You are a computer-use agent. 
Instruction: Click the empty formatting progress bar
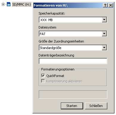pyautogui.click(x=73, y=94)
